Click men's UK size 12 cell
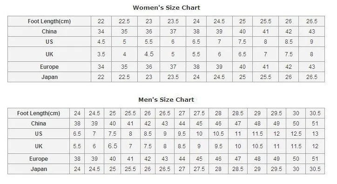 315,146
